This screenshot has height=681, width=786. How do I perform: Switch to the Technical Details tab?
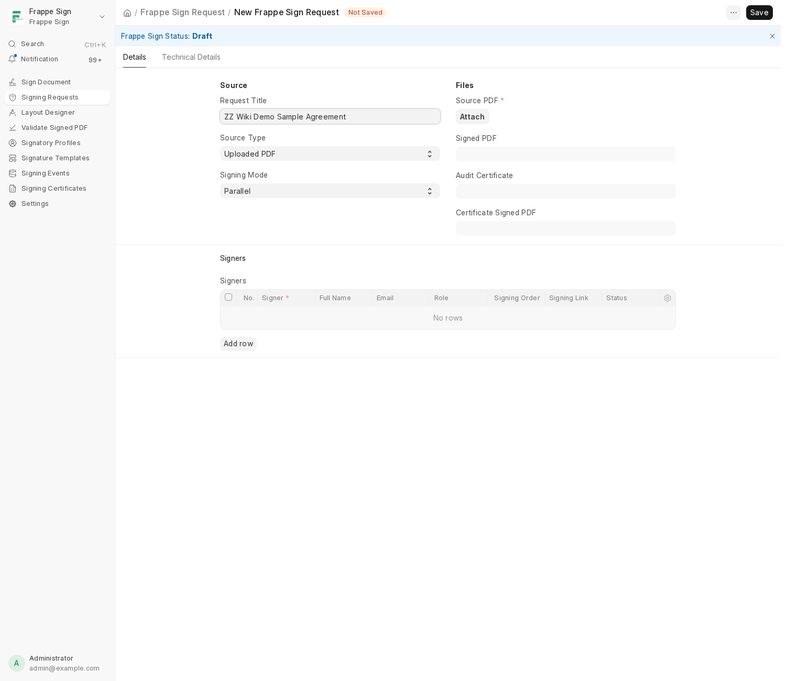191,57
